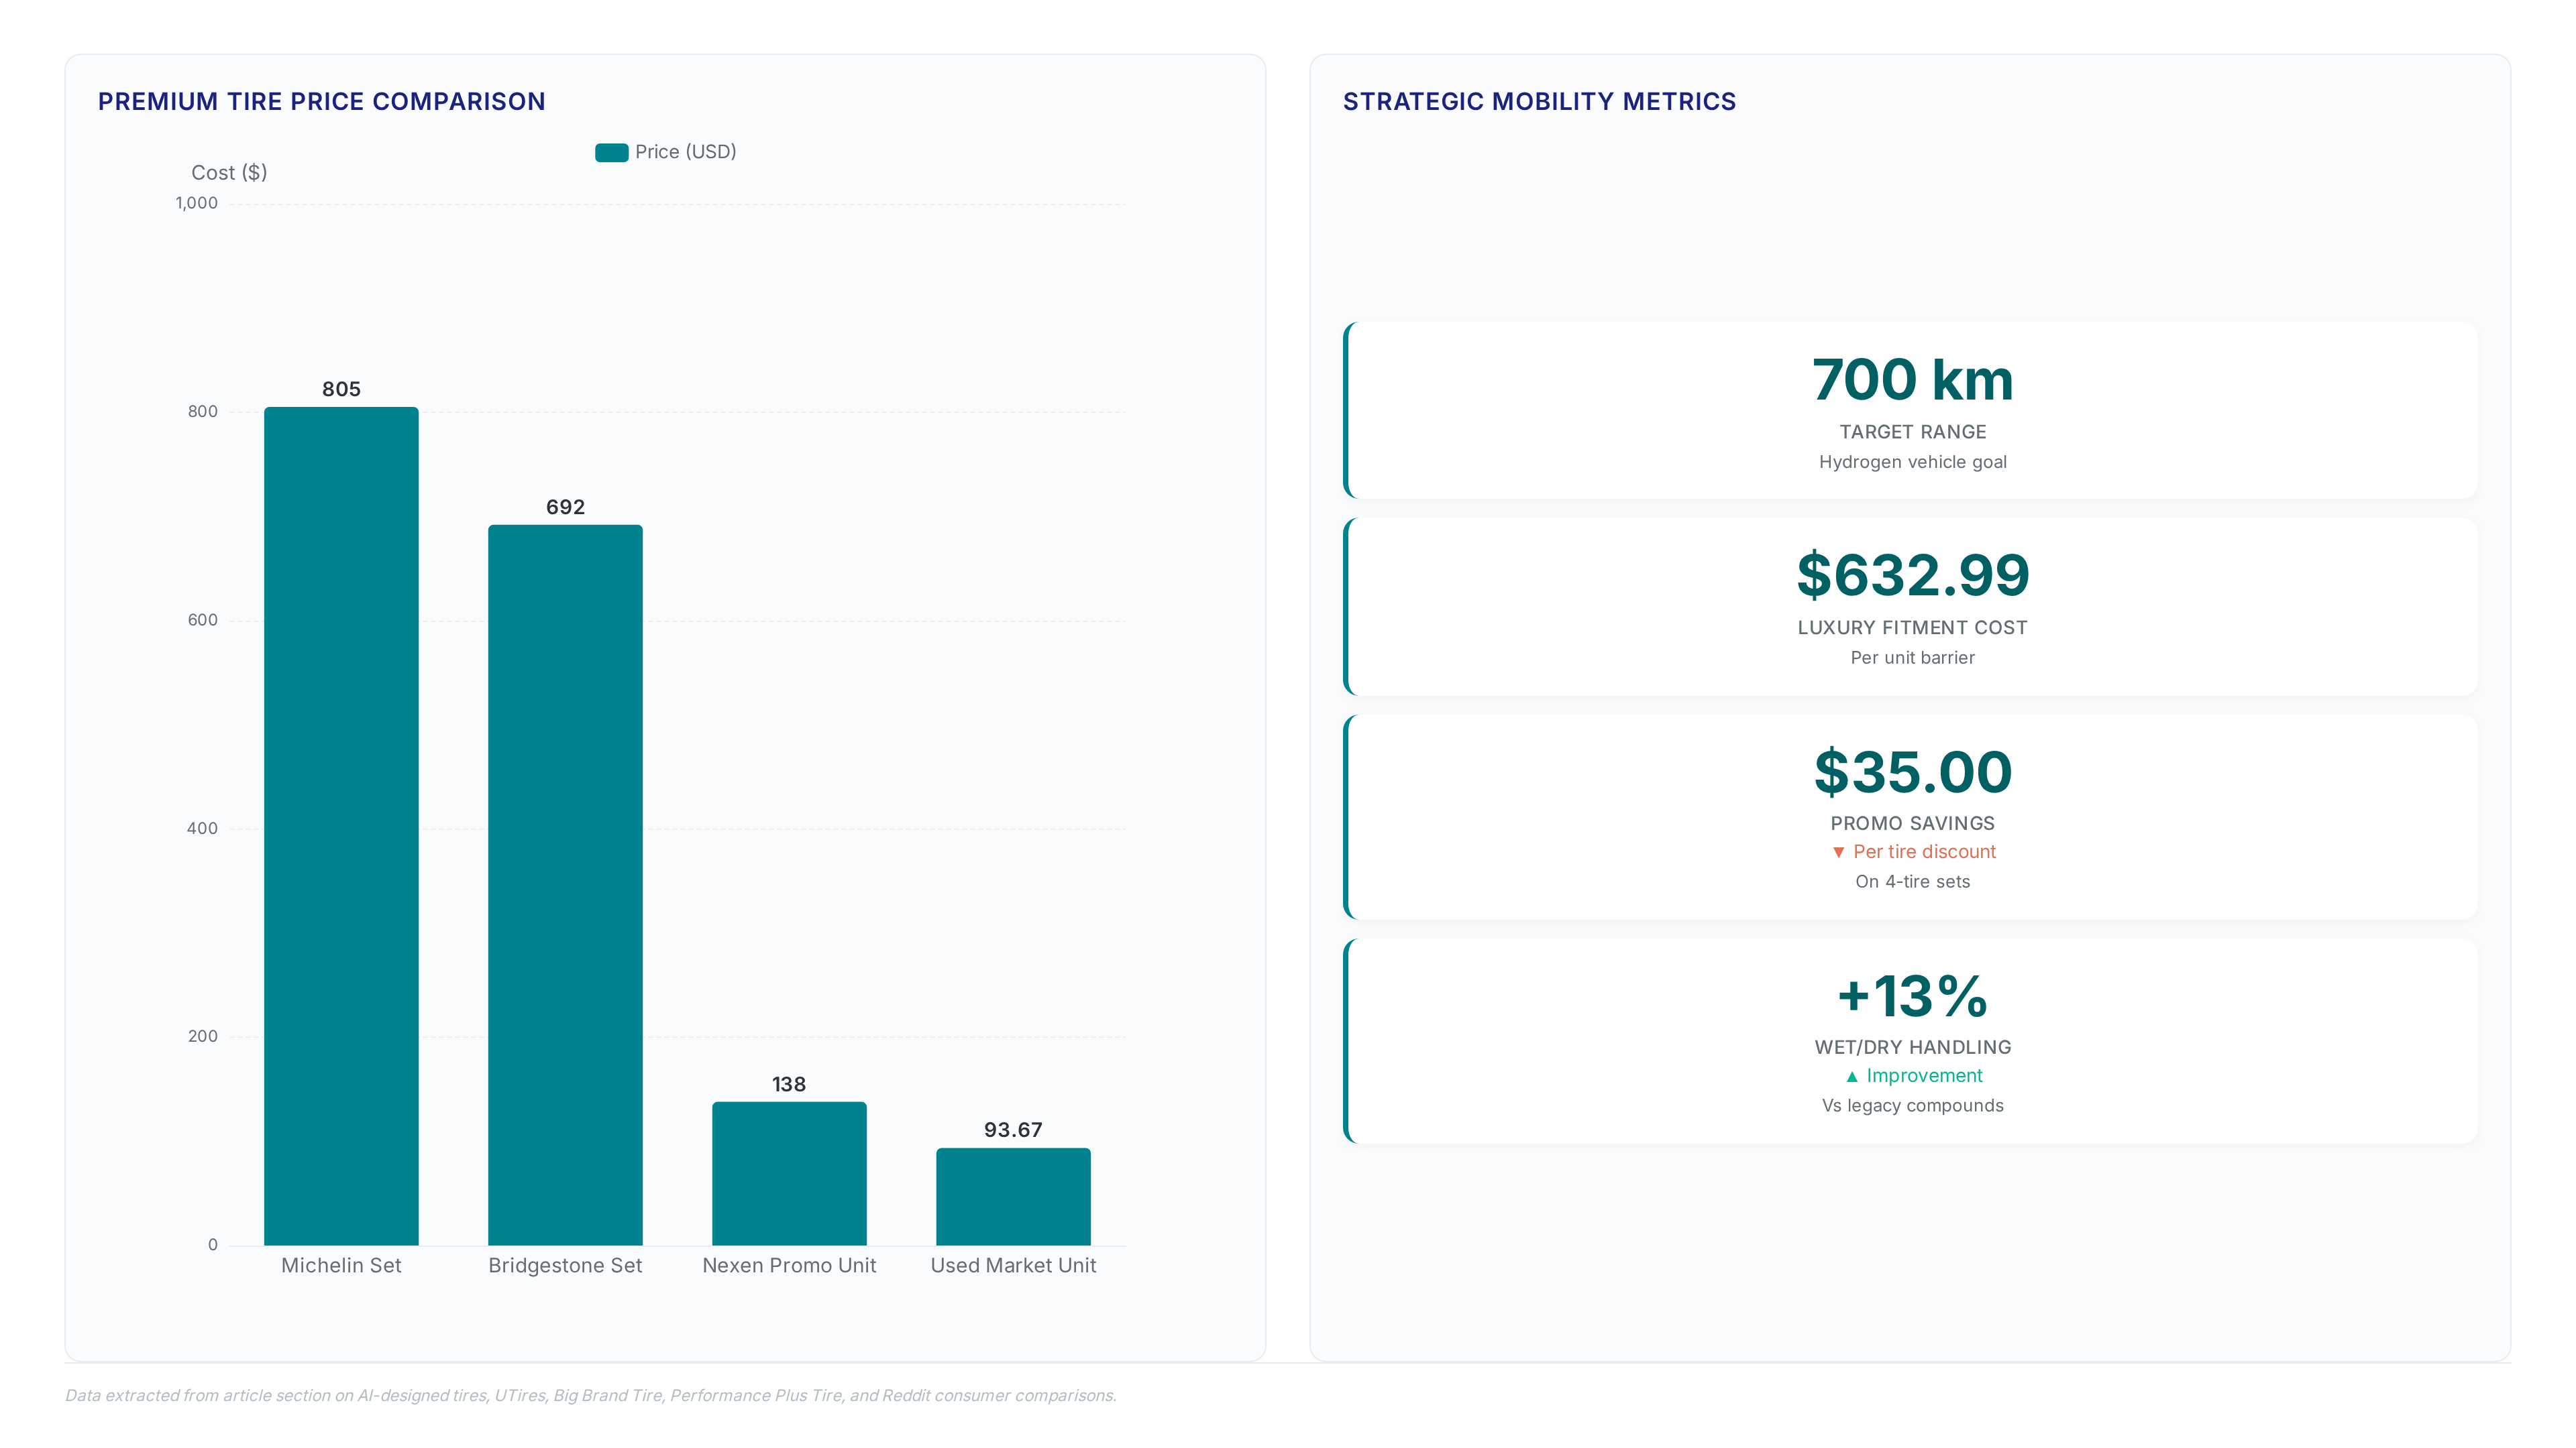
Task: Click the 93.67 value label
Action: point(1013,1130)
